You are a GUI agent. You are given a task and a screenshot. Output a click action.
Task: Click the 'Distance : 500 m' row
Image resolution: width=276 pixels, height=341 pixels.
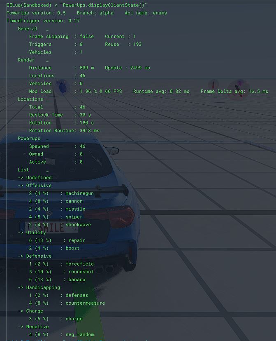tap(61, 68)
